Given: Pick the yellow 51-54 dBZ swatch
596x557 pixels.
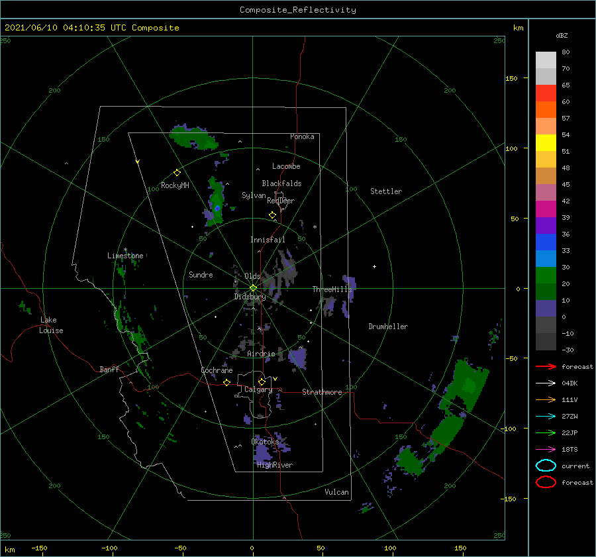Looking at the screenshot, I should pos(546,142).
